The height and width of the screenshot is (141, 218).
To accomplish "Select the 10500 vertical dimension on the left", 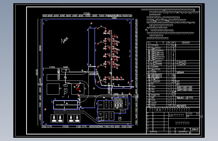I will coord(40,117).
